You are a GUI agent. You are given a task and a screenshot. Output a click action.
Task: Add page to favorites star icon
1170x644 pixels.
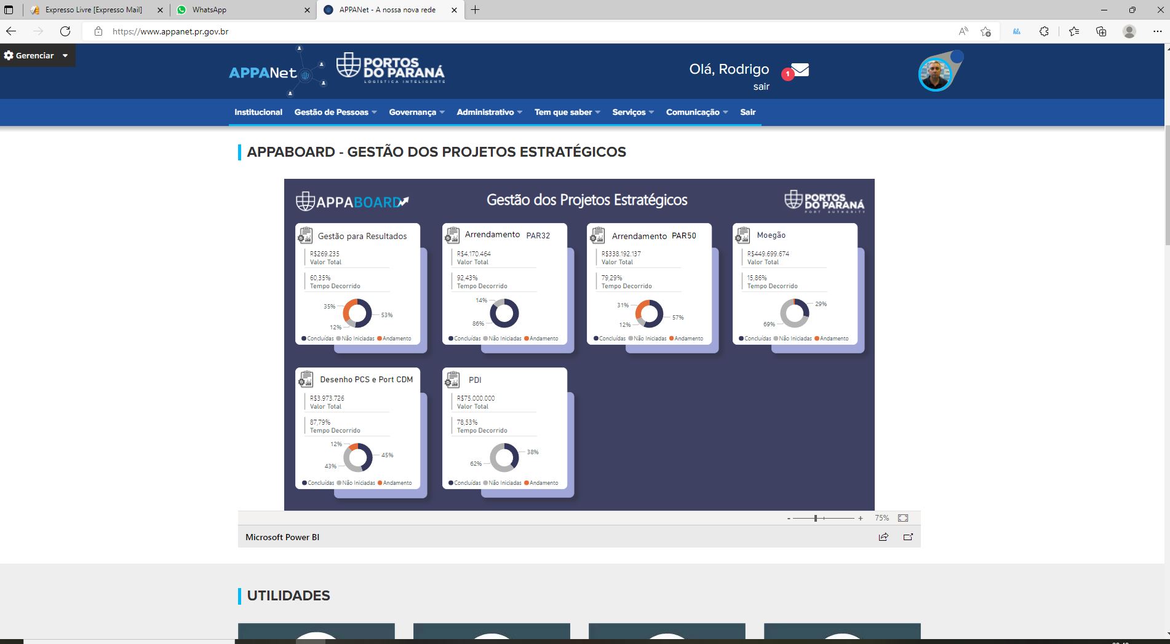tap(986, 31)
